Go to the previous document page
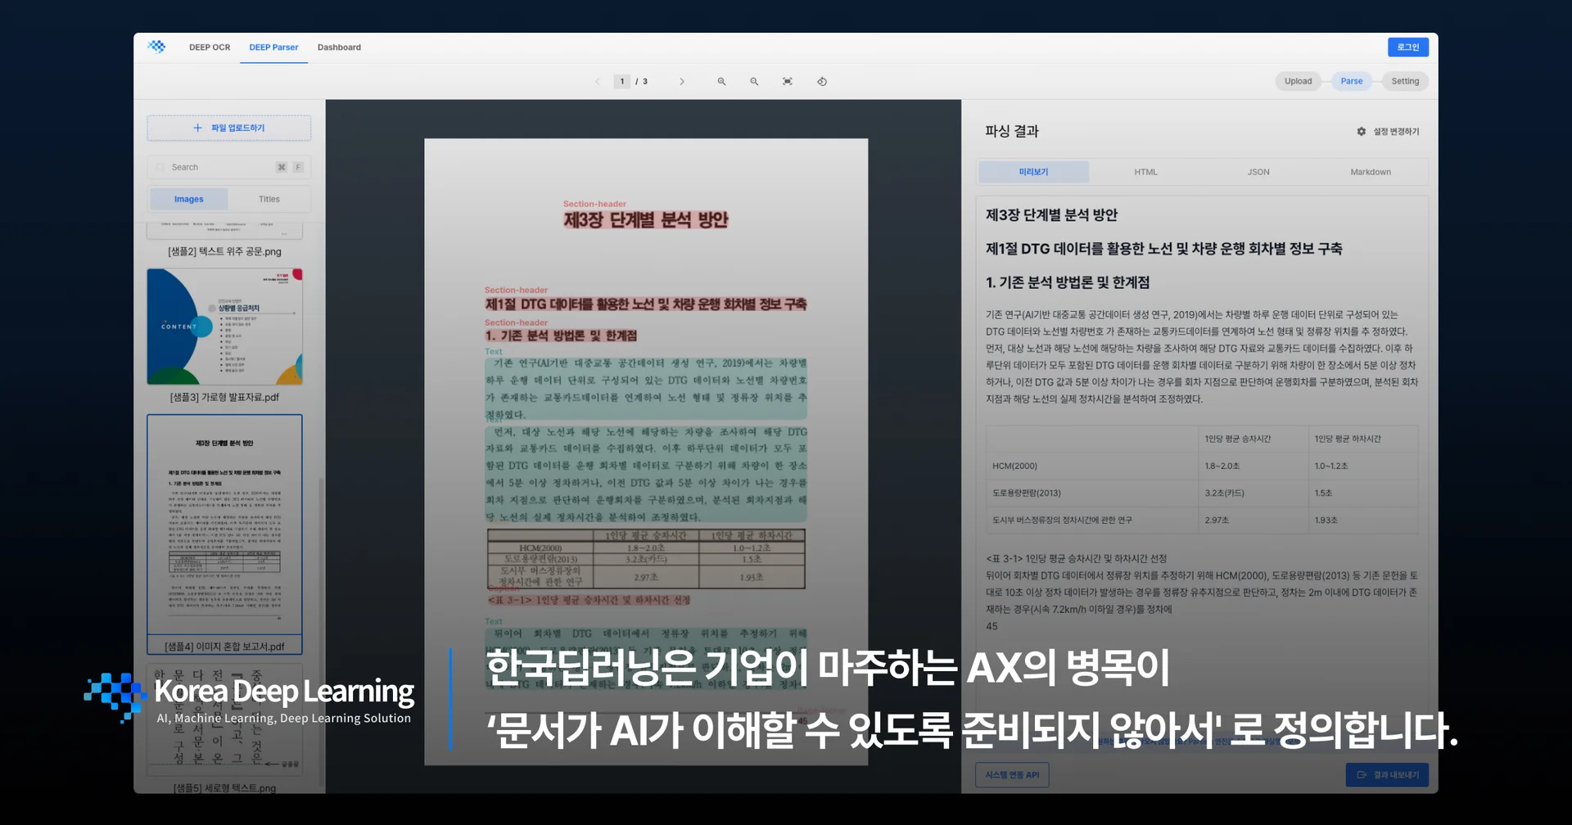Image resolution: width=1572 pixels, height=825 pixels. (598, 82)
